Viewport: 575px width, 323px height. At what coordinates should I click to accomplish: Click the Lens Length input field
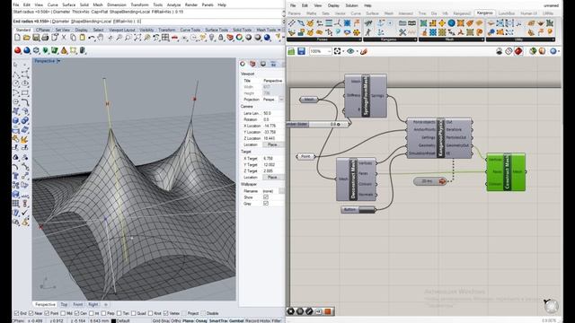coord(273,113)
